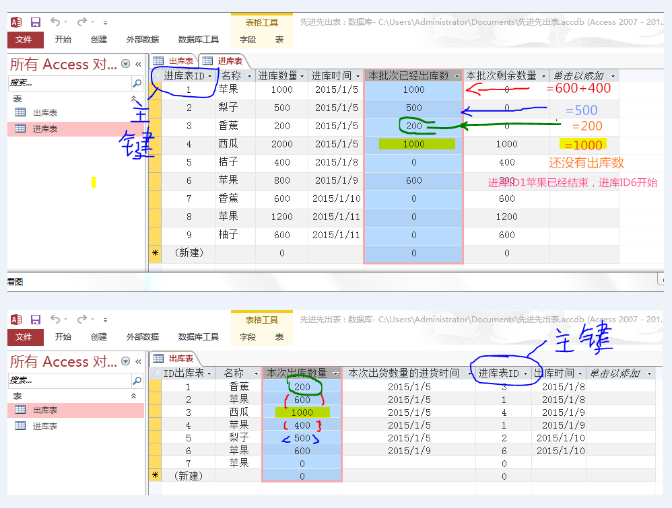Viewport: 672px width, 508px height.
Task: Click the 搜索 input box in the lower navigation pane
Action: pyautogui.click(x=69, y=381)
